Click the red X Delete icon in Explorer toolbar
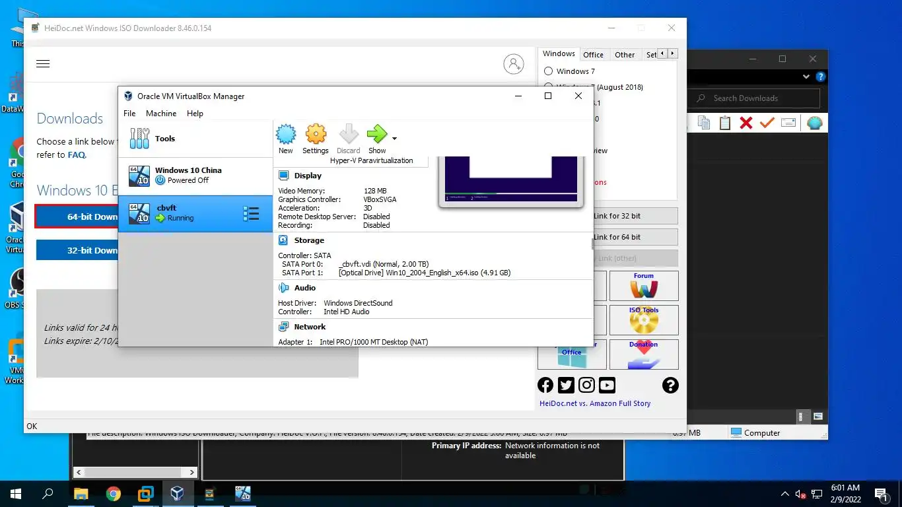The height and width of the screenshot is (507, 902). click(746, 123)
